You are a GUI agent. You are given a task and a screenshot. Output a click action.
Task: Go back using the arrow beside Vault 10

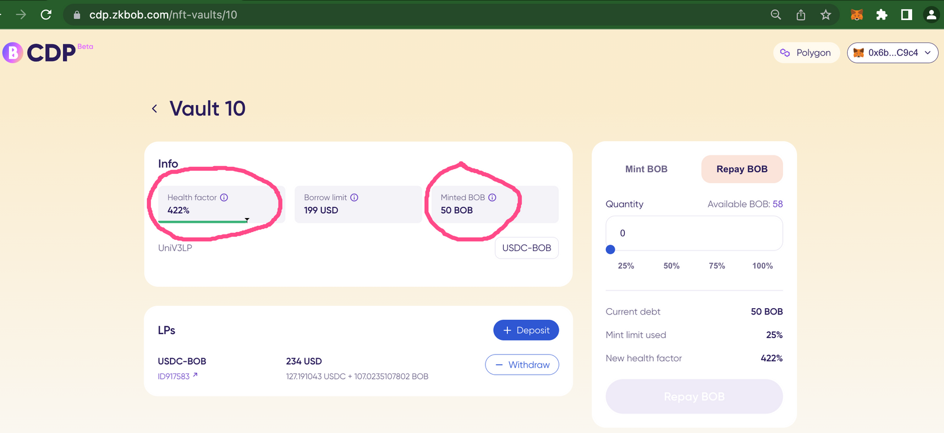(x=155, y=108)
